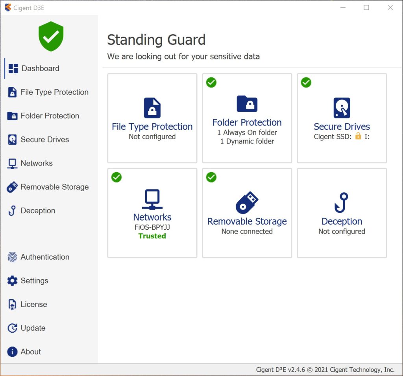403x376 pixels.
Task: Click the "Standing Guard" heading
Action: [156, 40]
